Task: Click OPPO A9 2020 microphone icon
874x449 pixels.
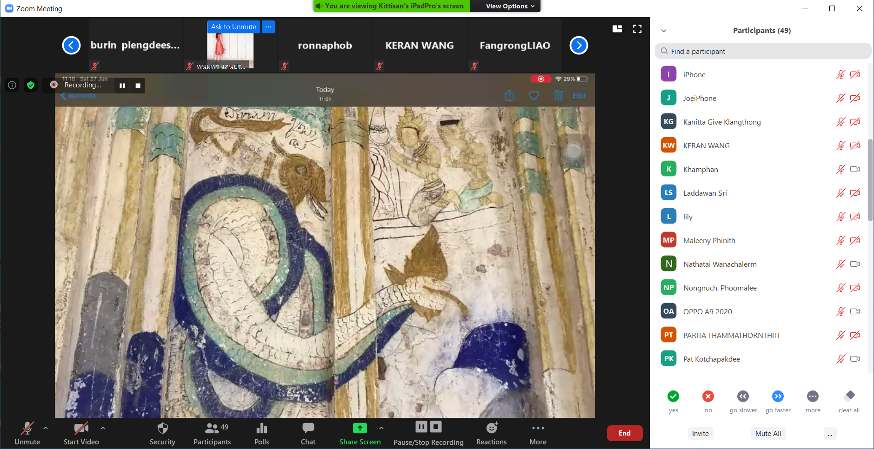Action: (x=841, y=311)
